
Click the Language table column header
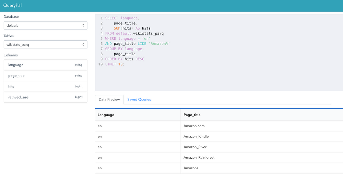(138, 115)
